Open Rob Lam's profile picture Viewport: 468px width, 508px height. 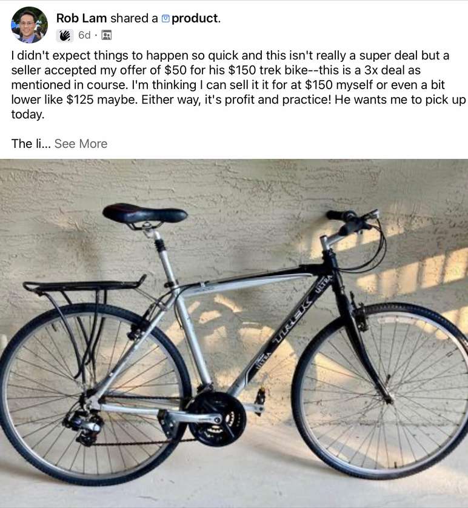point(29,25)
